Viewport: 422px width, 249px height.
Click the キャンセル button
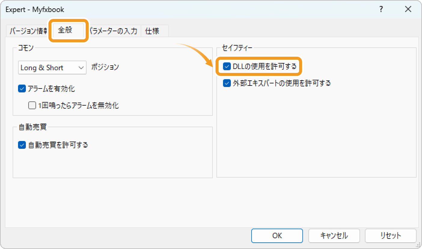tap(334, 235)
